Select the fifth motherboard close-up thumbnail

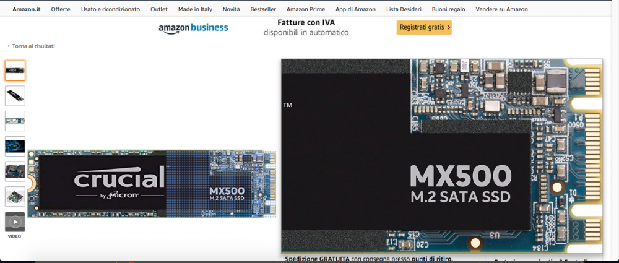coord(15,171)
